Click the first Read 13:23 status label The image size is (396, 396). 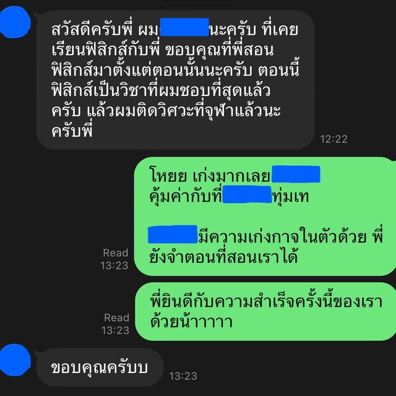(x=114, y=259)
